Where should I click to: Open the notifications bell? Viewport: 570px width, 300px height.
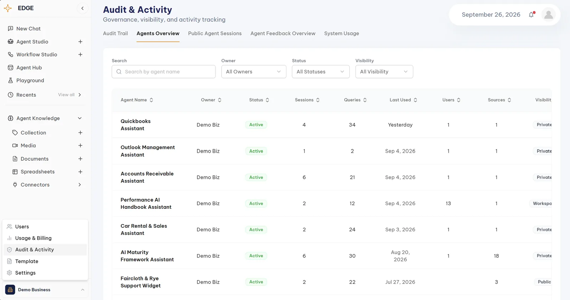click(x=531, y=15)
